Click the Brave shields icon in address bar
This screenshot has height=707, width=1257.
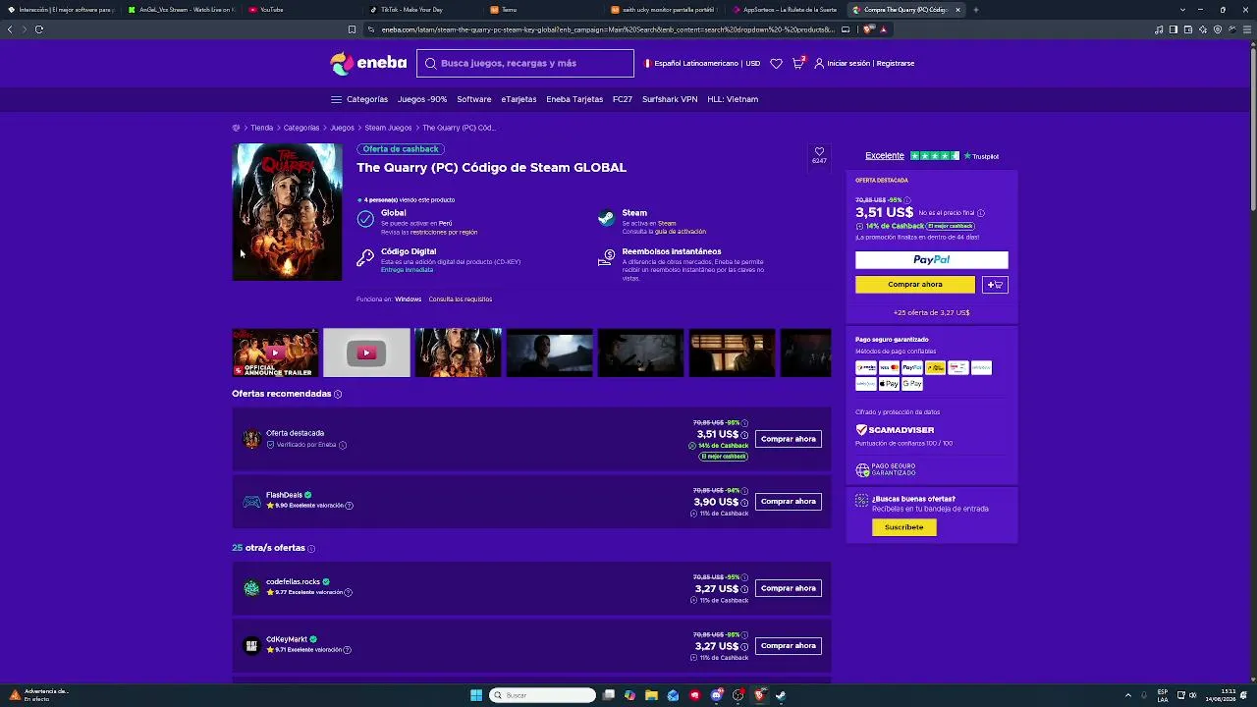pyautogui.click(x=868, y=29)
